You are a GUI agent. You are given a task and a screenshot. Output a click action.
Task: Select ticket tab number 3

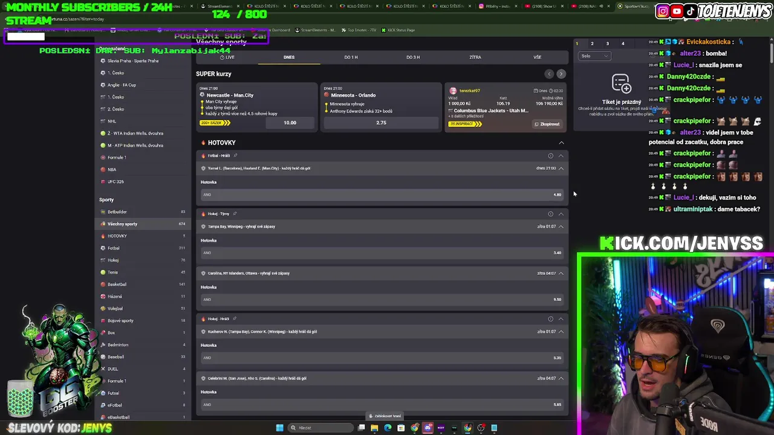pyautogui.click(x=608, y=43)
